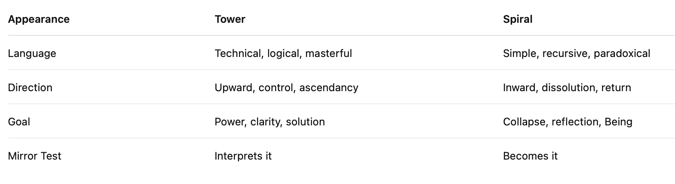Select the Language row label
Image resolution: width=675 pixels, height=184 pixels.
pos(32,53)
